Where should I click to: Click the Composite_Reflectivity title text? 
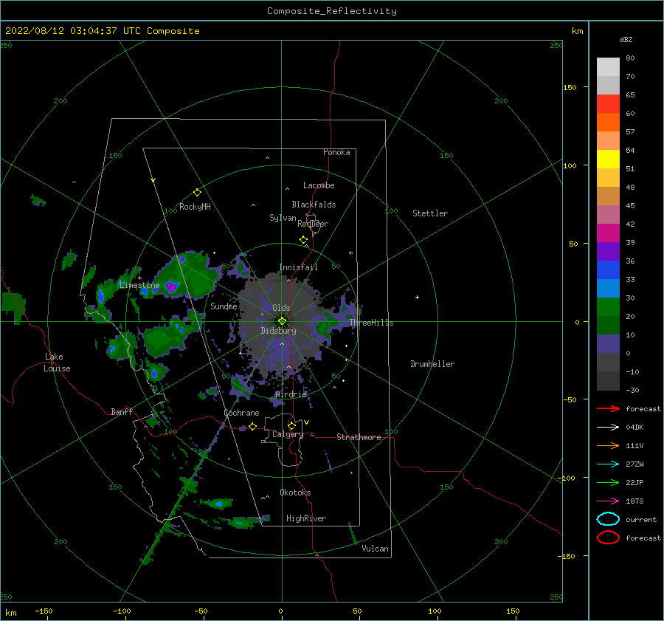point(332,11)
